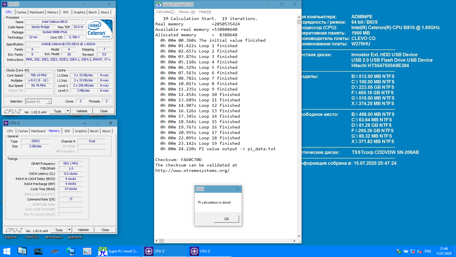Select About tab in top CPU-Z
Viewport: 456px width, 257px height.
click(105, 12)
